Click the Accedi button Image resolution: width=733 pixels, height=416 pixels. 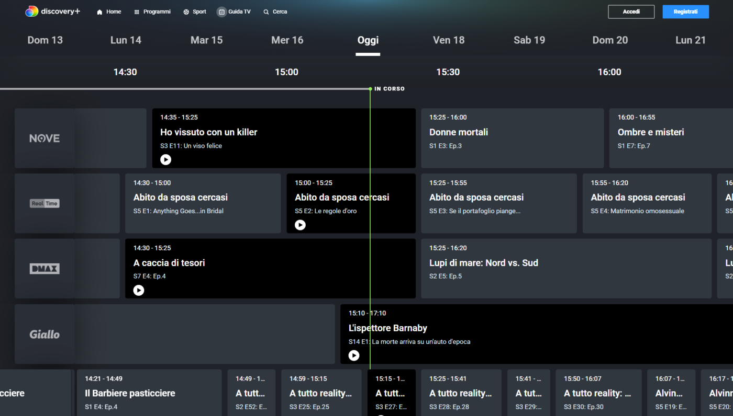click(631, 11)
